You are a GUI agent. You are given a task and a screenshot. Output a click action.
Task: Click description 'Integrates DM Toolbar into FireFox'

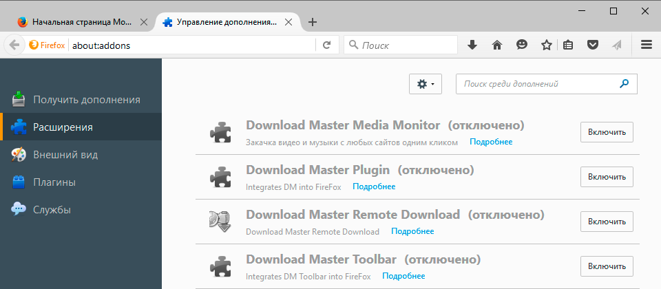click(x=308, y=277)
